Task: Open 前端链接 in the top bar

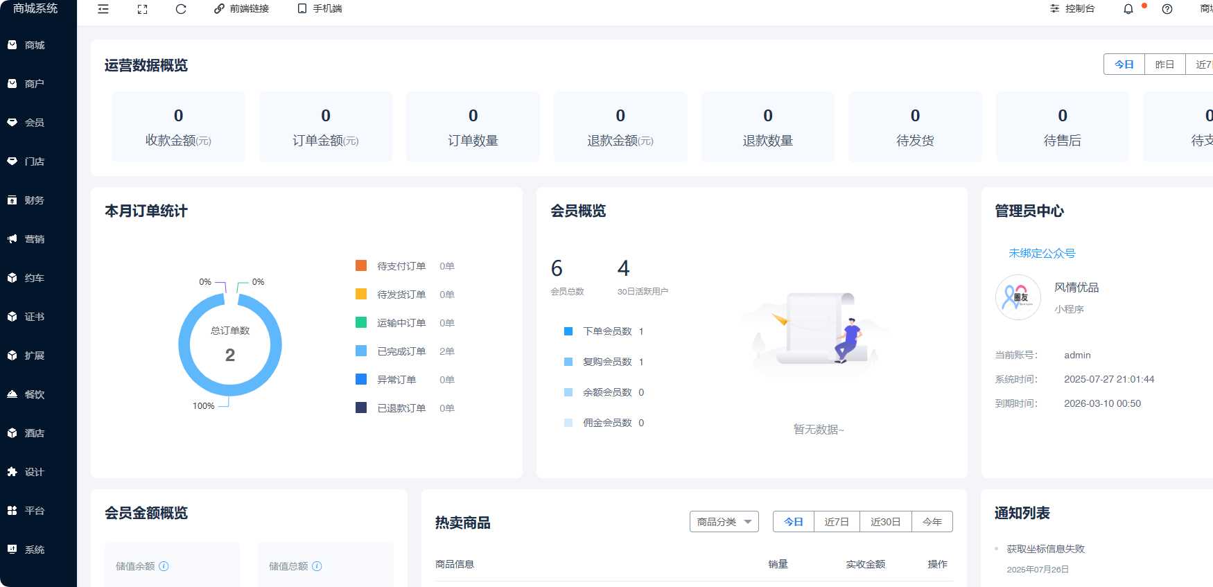Action: click(241, 9)
